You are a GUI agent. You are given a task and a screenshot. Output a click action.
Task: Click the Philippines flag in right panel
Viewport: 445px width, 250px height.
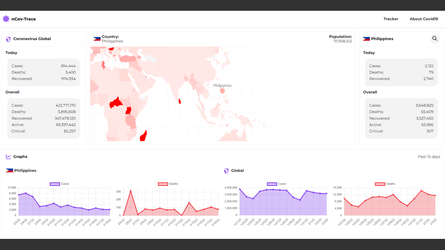pyautogui.click(x=366, y=39)
